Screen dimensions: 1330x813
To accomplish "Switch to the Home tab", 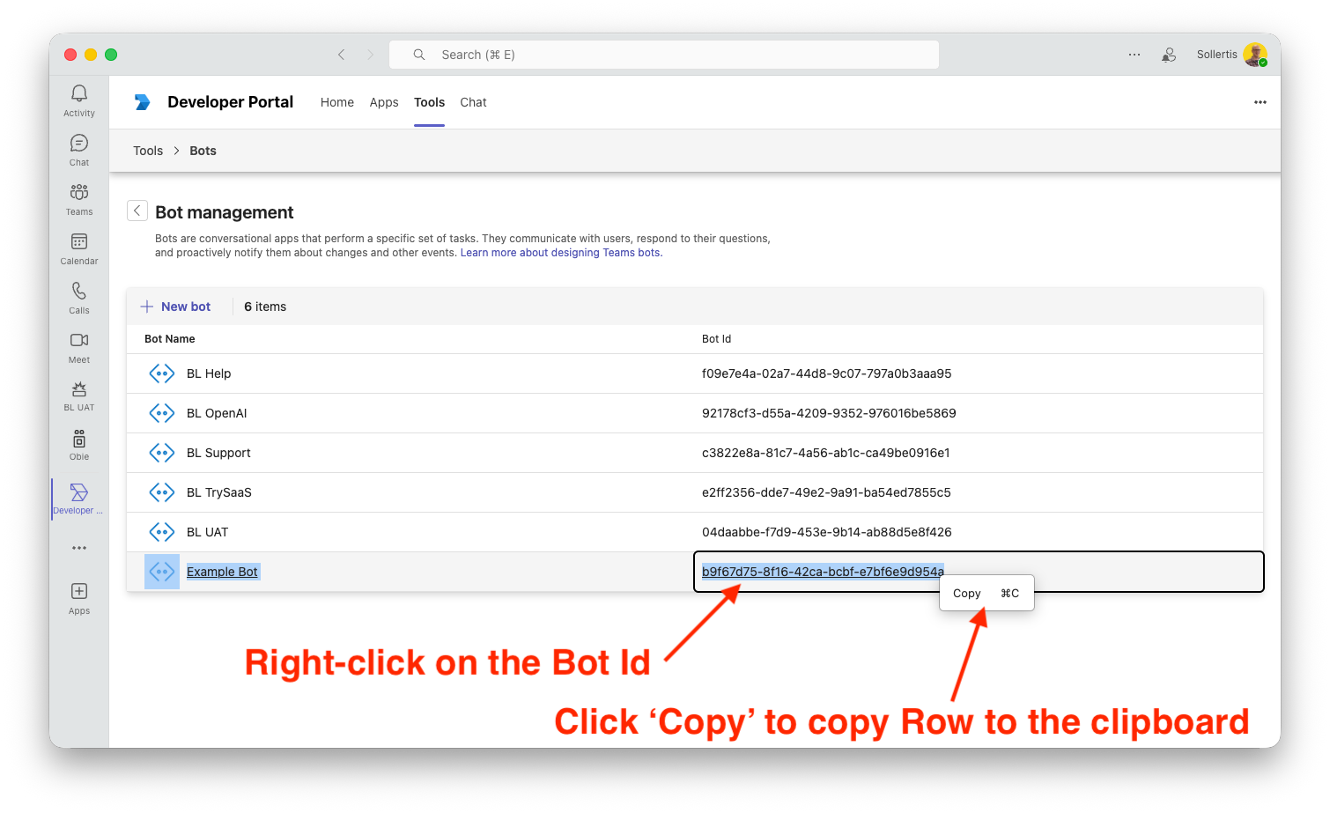I will (x=337, y=102).
